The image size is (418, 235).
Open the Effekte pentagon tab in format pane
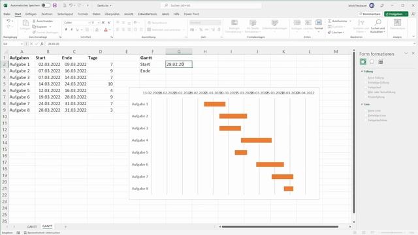372,62
